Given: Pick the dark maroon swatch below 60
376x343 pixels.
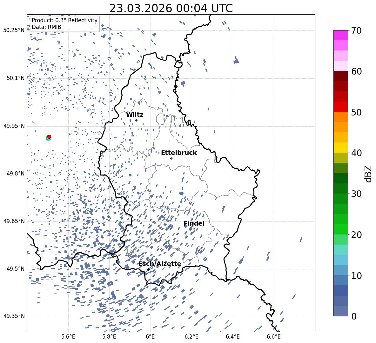Looking at the screenshot, I should [x=341, y=76].
